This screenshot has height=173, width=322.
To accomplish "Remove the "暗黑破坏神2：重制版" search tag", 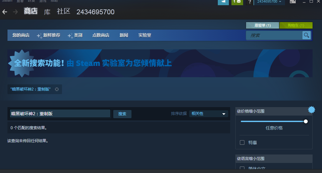I will click(57, 89).
